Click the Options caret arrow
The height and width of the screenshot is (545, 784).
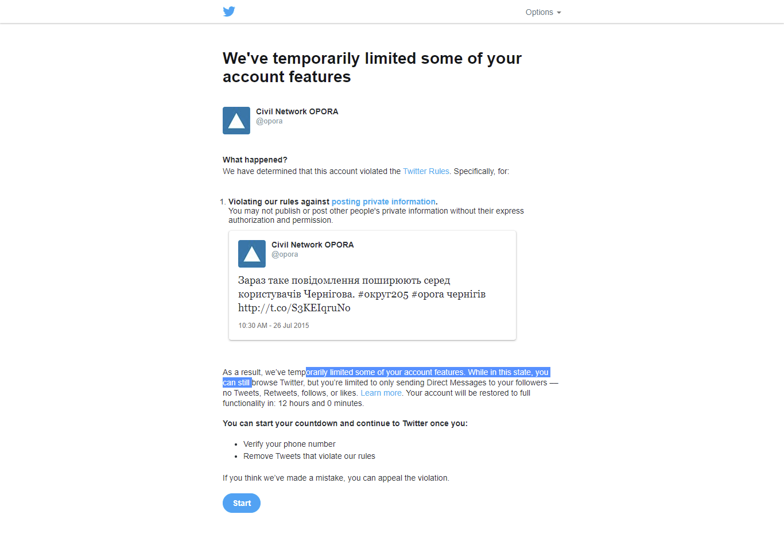click(x=559, y=13)
